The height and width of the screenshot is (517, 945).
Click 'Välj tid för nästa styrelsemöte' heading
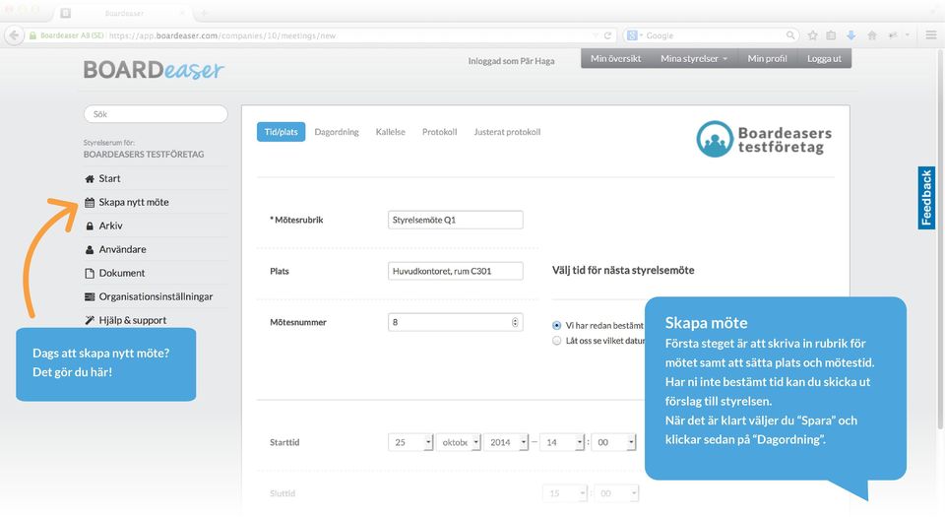point(623,271)
